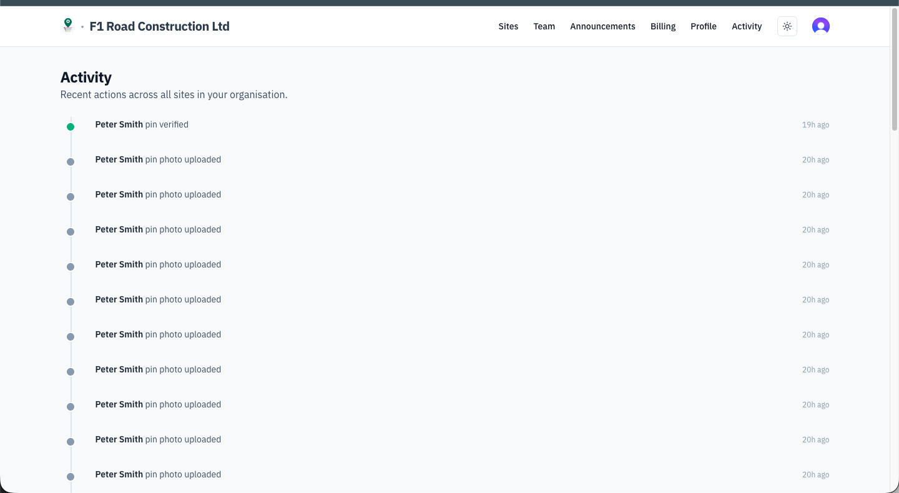Click the 19h ago timestamp

(815, 124)
